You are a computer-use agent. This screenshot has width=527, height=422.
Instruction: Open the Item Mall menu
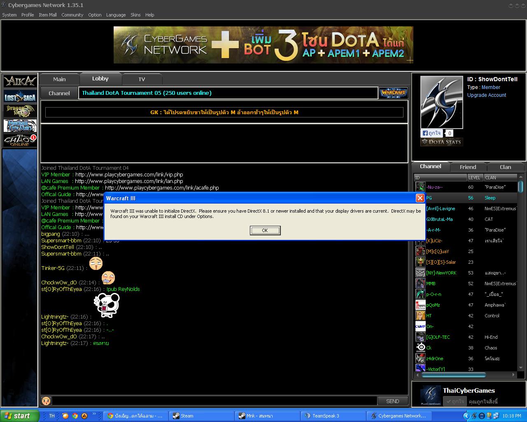tap(48, 15)
